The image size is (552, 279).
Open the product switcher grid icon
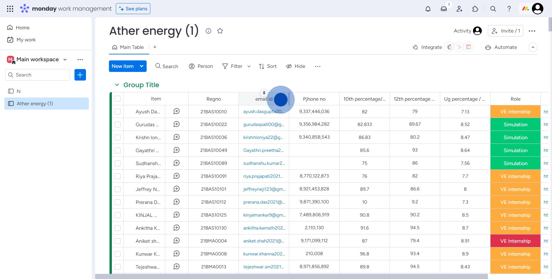click(10, 9)
